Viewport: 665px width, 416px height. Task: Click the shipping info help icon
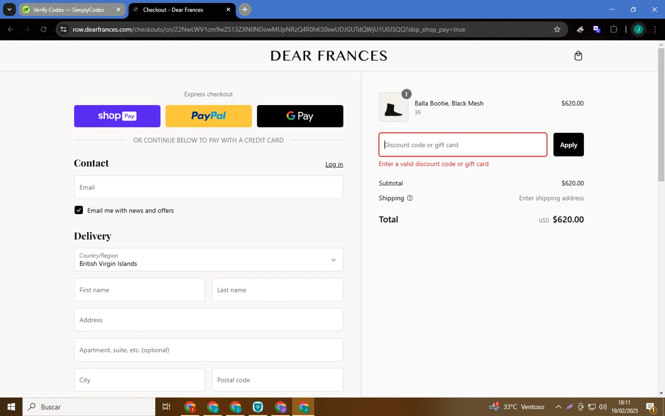pos(410,198)
